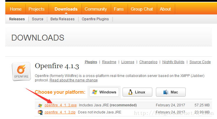Viewport: 217px width, 119px height.
Task: Open the Group Chat page
Action: (x=142, y=9)
